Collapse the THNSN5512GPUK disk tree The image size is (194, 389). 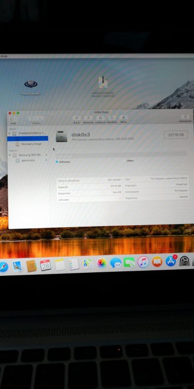[x=10, y=133]
